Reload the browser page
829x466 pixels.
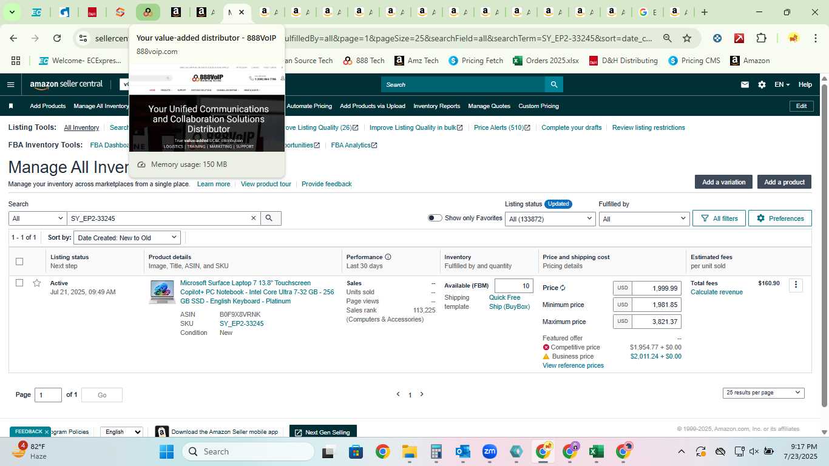57,38
